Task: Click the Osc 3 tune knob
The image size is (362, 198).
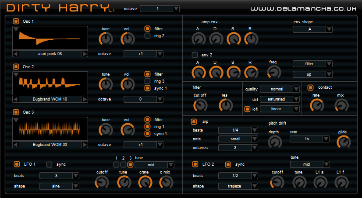Action: pyautogui.click(x=106, y=130)
